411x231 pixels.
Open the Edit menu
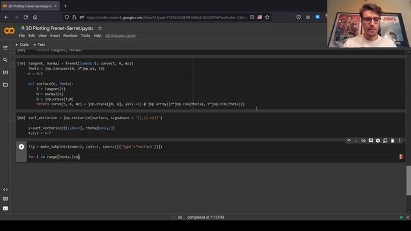click(x=31, y=36)
